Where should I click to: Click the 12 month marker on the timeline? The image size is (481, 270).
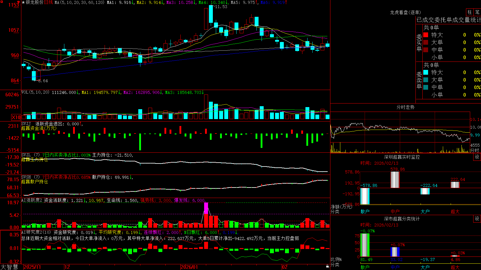click(x=67, y=267)
